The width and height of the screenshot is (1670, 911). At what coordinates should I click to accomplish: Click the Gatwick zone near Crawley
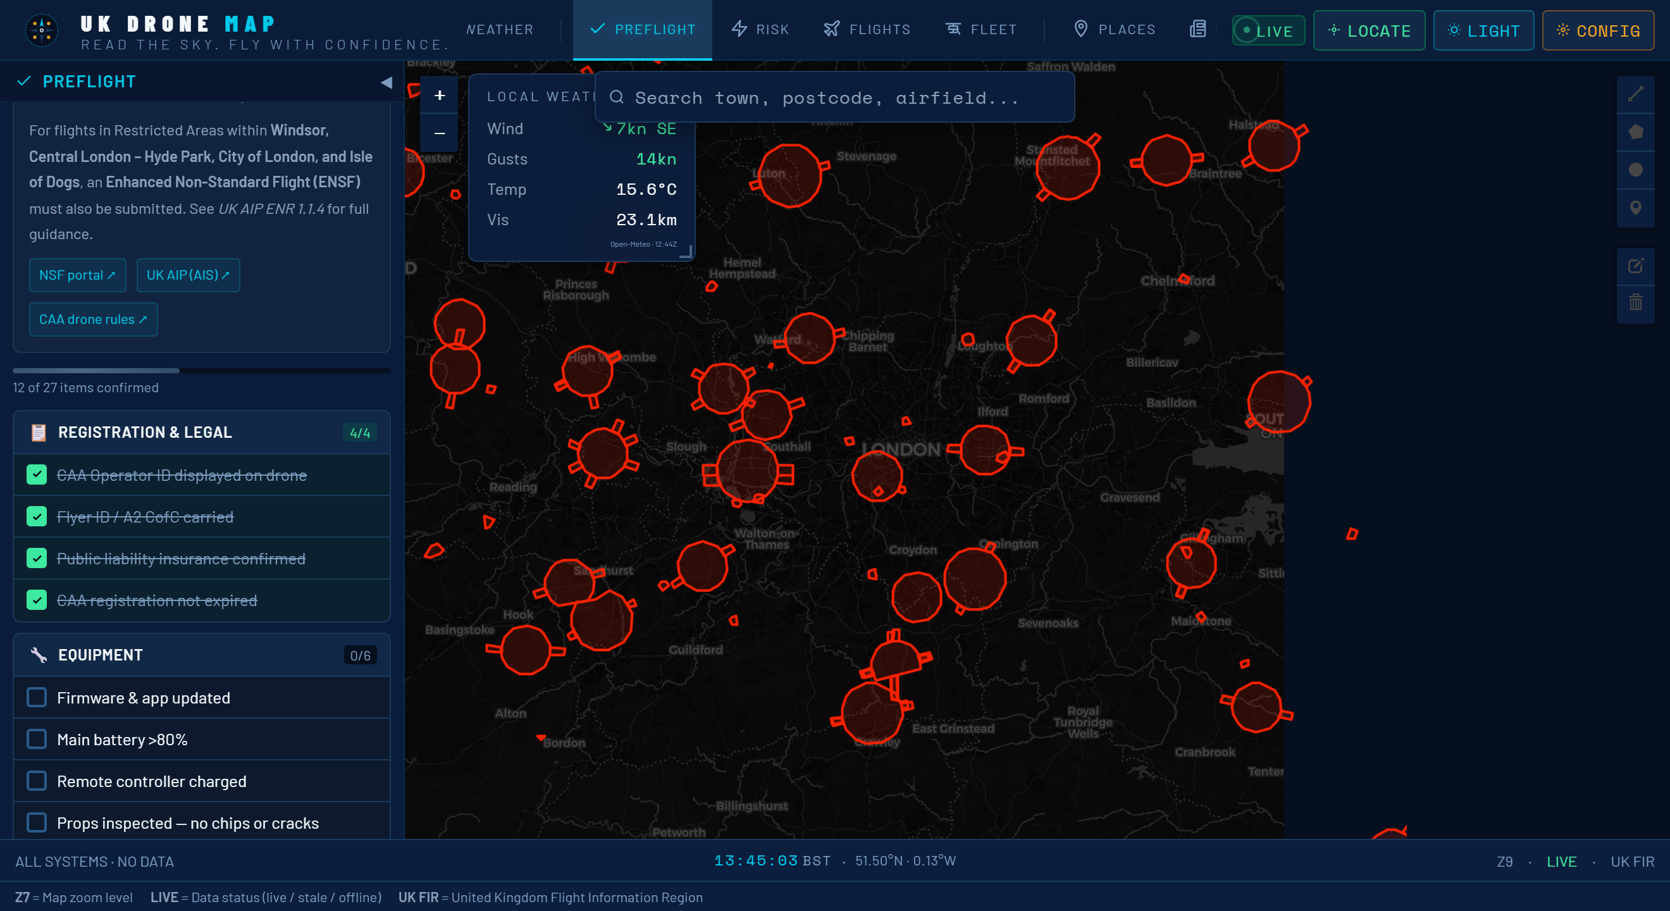[x=870, y=712]
